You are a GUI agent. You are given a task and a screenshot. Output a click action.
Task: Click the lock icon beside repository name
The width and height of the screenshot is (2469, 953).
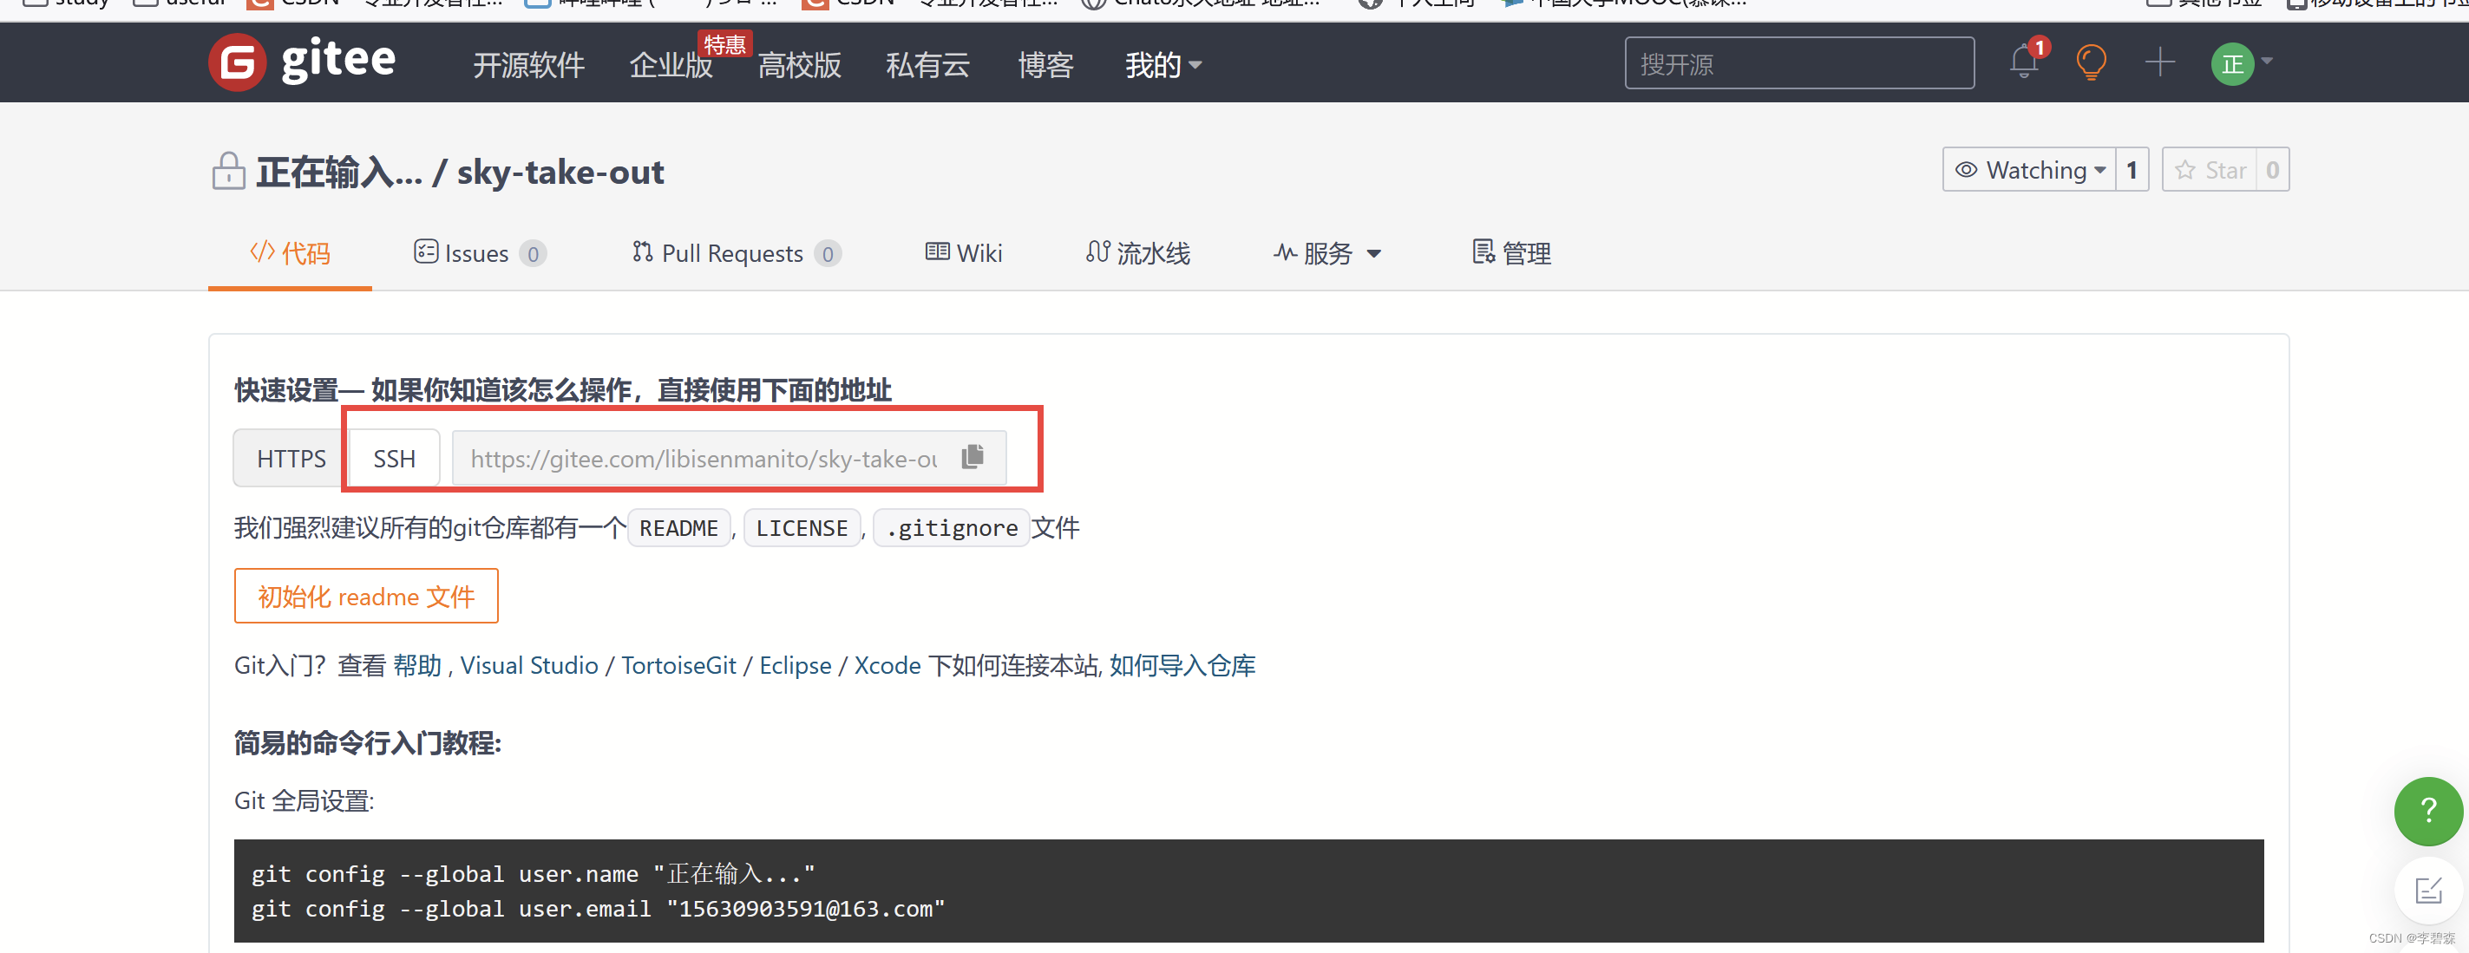(x=228, y=173)
